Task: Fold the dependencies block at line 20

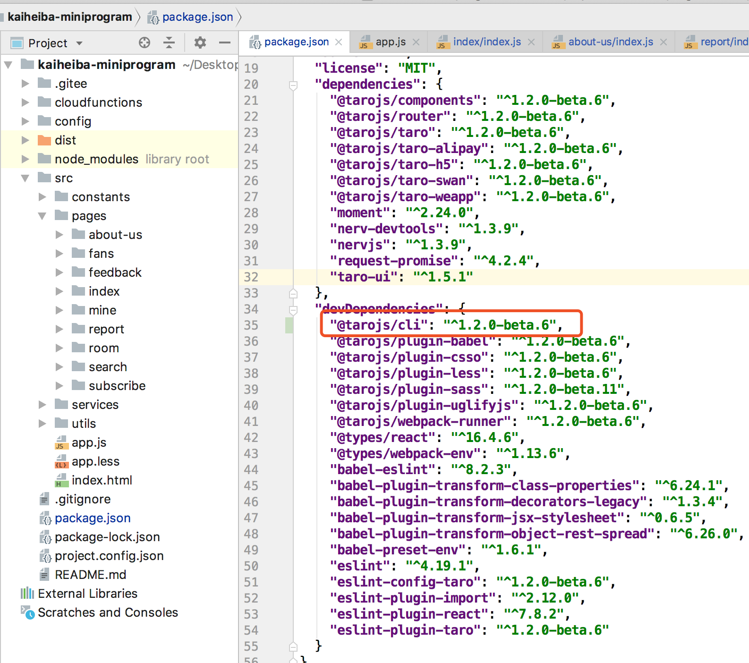Action: pos(293,85)
